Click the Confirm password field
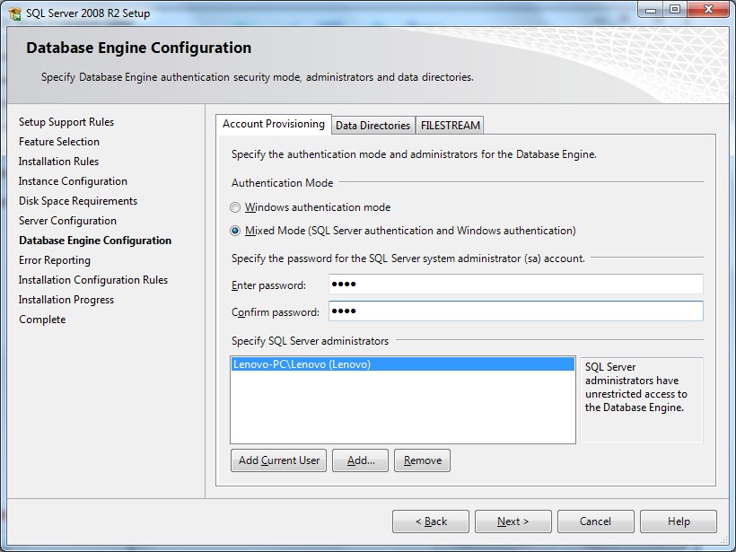The width and height of the screenshot is (736, 552). click(x=516, y=311)
